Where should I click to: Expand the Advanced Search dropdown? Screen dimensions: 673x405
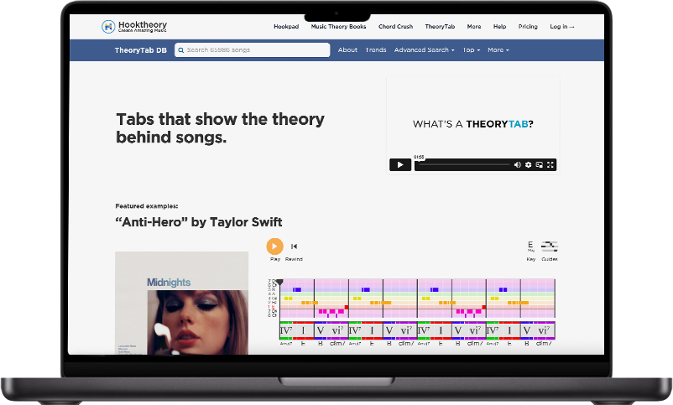[424, 49]
